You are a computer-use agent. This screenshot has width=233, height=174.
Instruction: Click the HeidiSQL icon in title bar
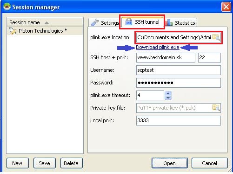pos(7,7)
